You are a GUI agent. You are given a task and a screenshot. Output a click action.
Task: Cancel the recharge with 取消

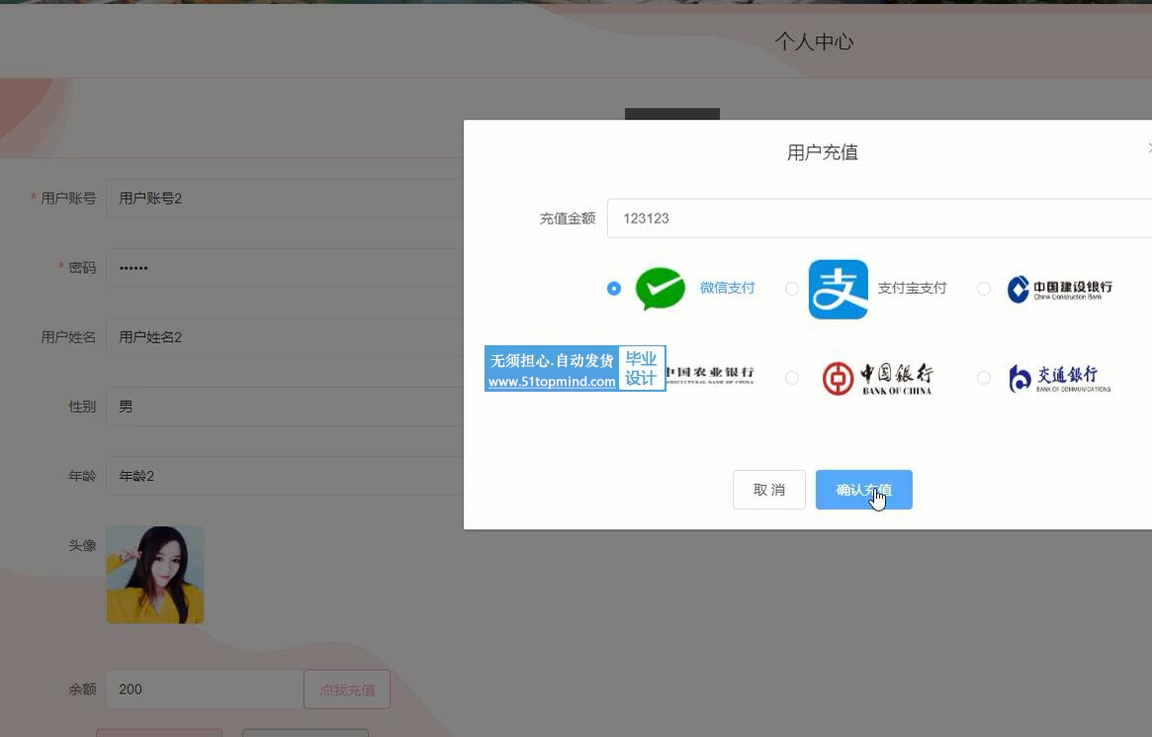tap(769, 490)
